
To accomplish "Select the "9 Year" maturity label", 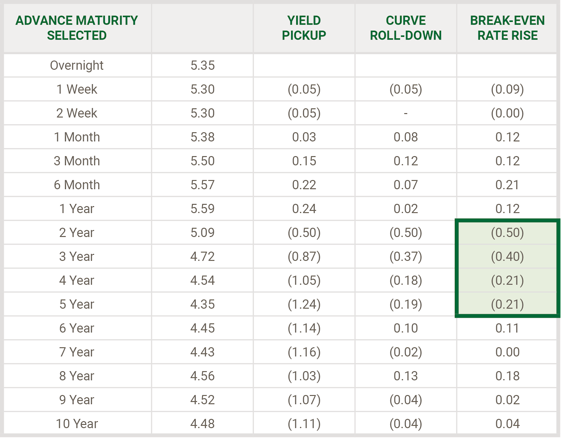I will pos(77,400).
